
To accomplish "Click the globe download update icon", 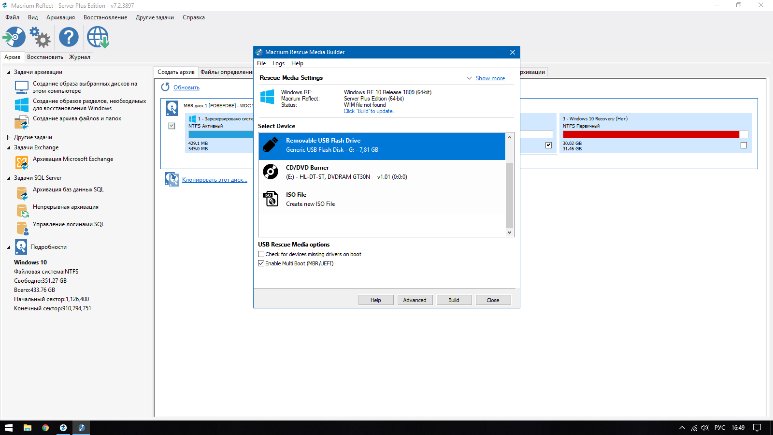I will tap(98, 37).
